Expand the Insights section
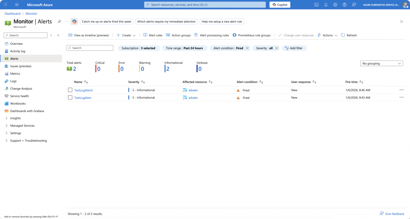The image size is (410, 219). (x=6, y=118)
